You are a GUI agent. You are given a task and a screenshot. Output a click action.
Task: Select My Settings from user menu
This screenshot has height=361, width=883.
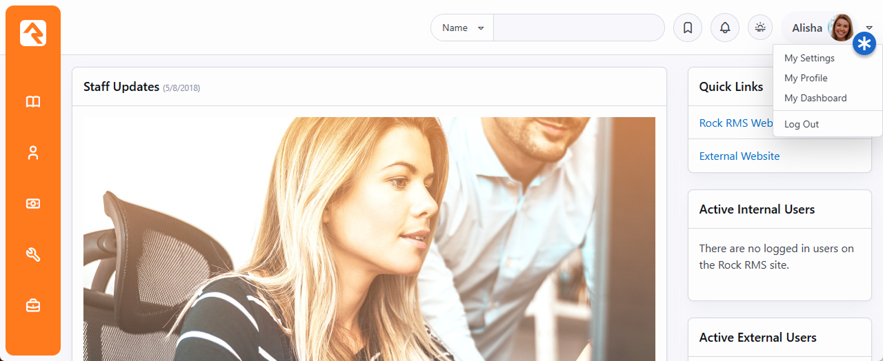[x=809, y=59]
